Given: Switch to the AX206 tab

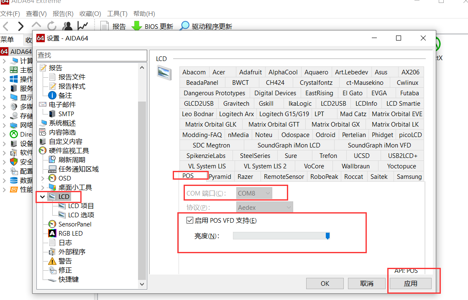Looking at the screenshot, I should (x=410, y=72).
